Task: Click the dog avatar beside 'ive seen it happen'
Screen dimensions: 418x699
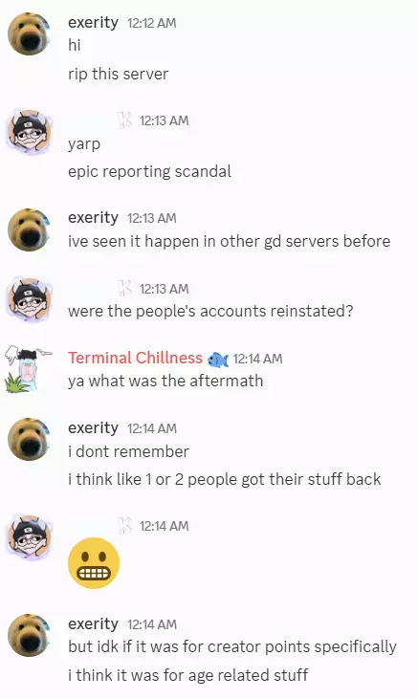Action: pyautogui.click(x=30, y=229)
